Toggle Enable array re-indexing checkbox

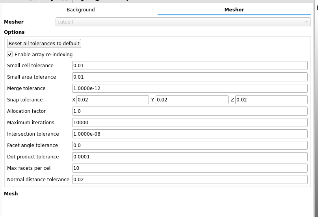[10, 55]
